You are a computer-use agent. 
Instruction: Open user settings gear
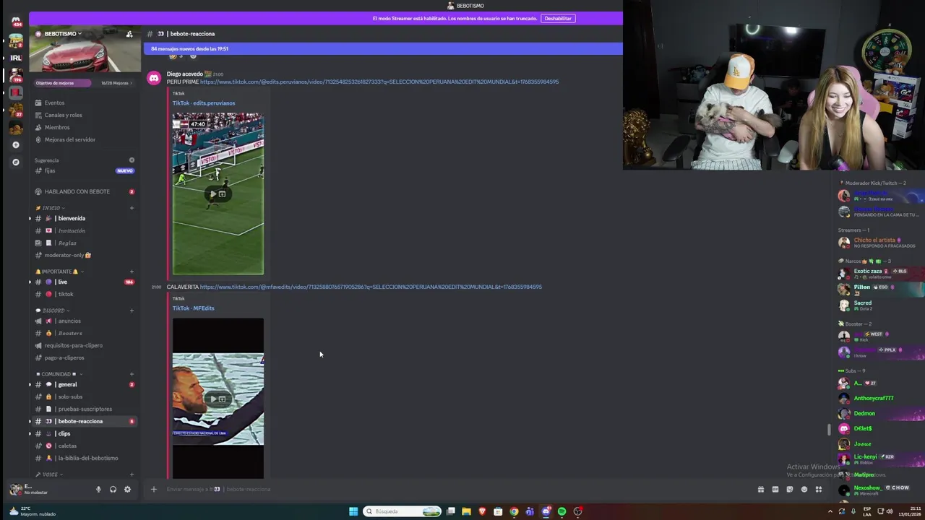(127, 489)
